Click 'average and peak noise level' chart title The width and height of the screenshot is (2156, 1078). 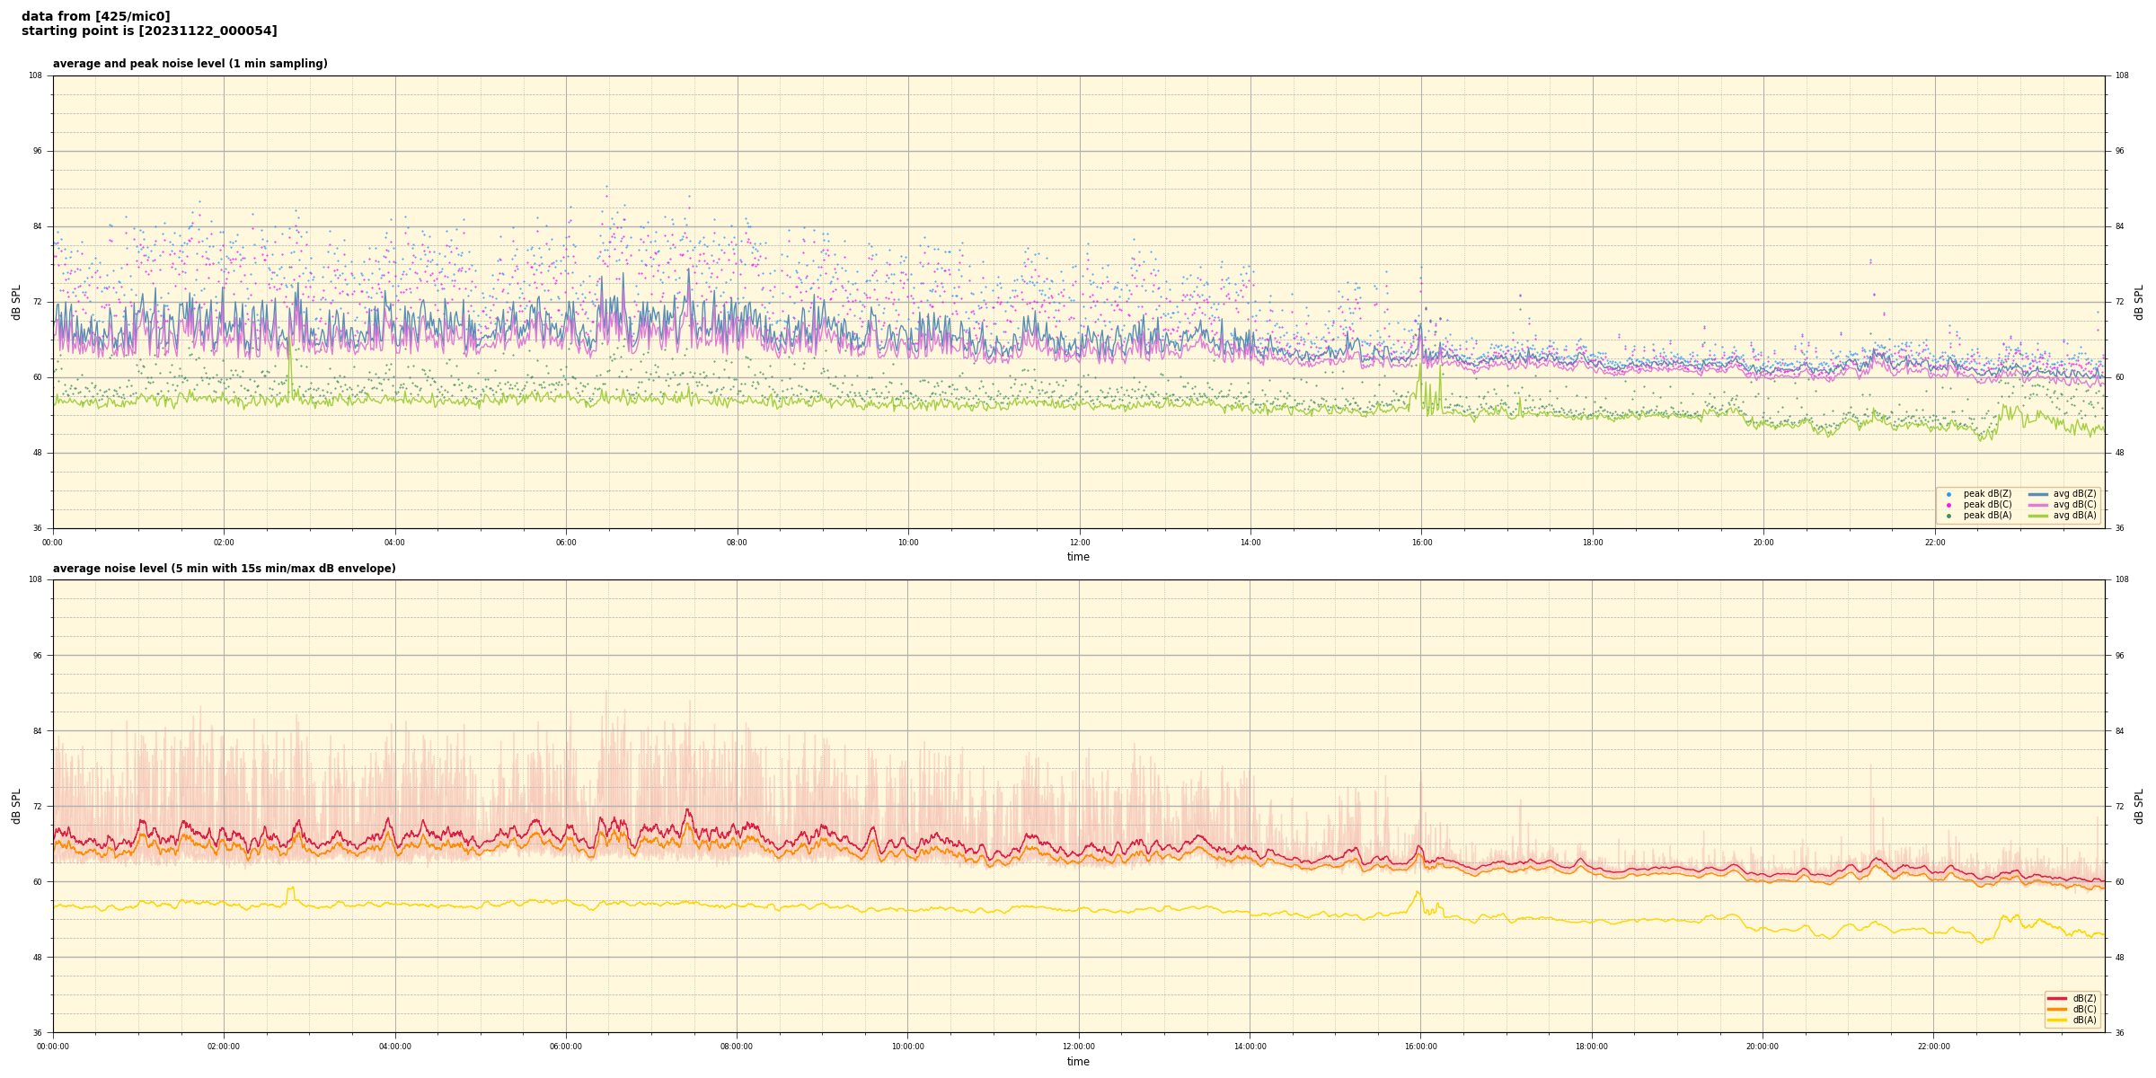point(190,64)
